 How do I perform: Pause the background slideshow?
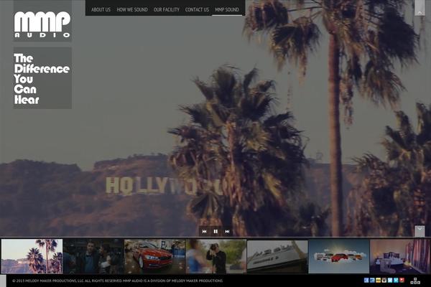pos(215,232)
